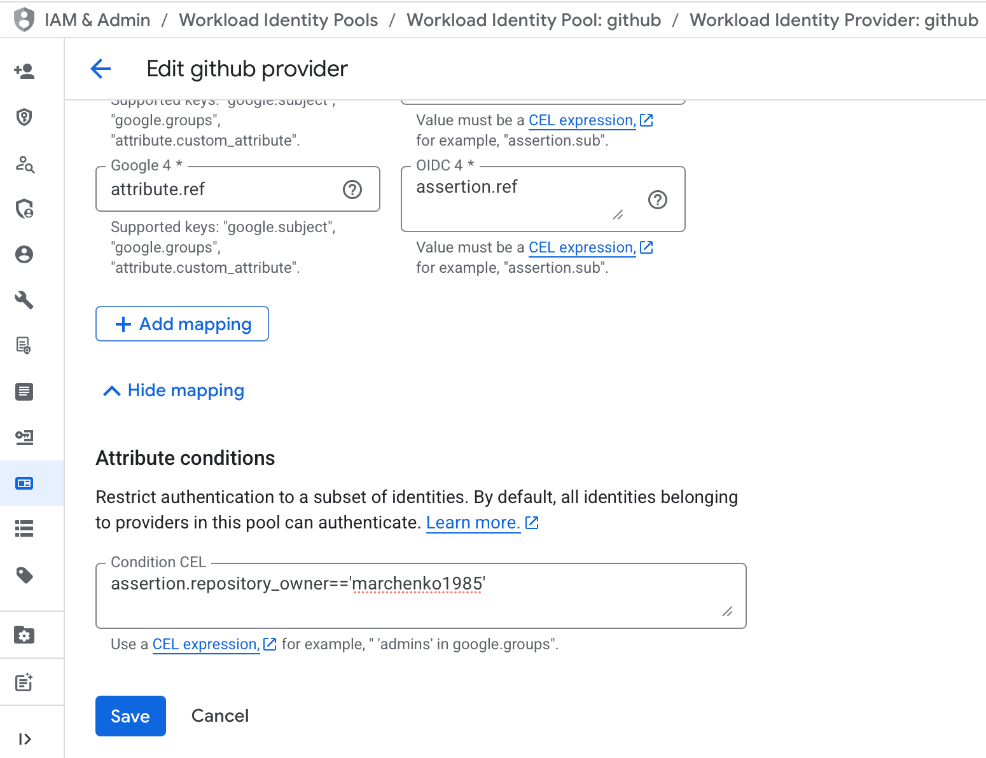Go to Workload Identity Pools breadcrumb
The height and width of the screenshot is (758, 986).
(278, 20)
